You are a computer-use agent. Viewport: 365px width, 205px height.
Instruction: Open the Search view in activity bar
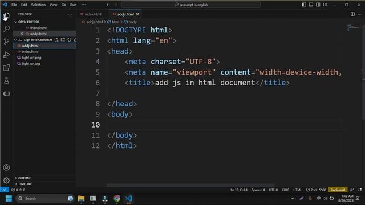click(6, 28)
